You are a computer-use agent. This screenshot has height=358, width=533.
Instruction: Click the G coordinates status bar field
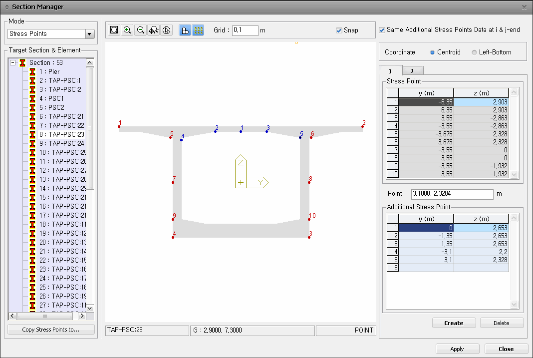click(253, 331)
